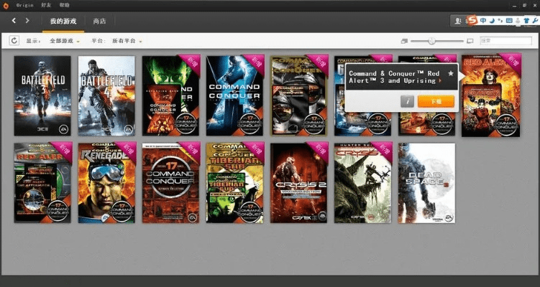Click the orange 下载 download button
540x287 pixels.
tap(436, 101)
